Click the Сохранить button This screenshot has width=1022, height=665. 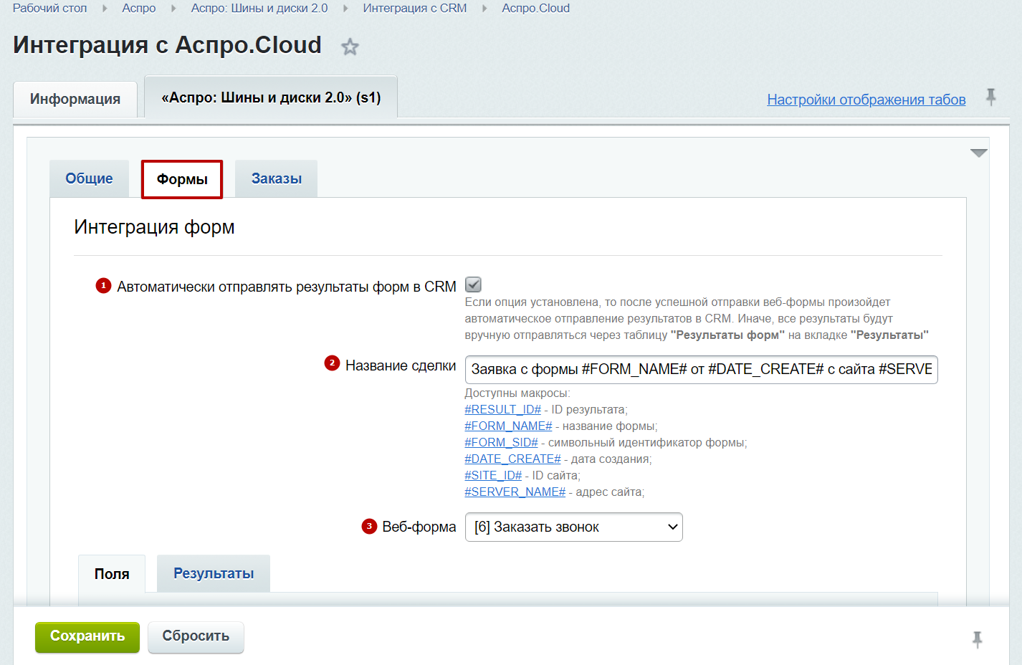[x=87, y=637]
